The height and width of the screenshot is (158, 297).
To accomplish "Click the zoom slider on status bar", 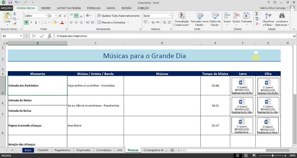I will click(x=272, y=155).
